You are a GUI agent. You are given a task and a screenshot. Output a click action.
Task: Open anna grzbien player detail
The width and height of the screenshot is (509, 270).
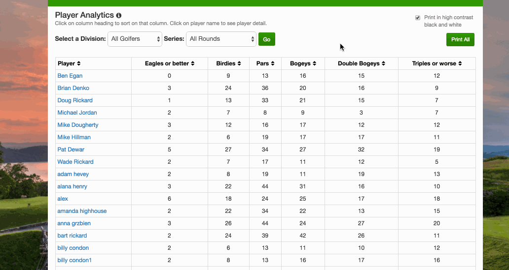click(x=74, y=223)
